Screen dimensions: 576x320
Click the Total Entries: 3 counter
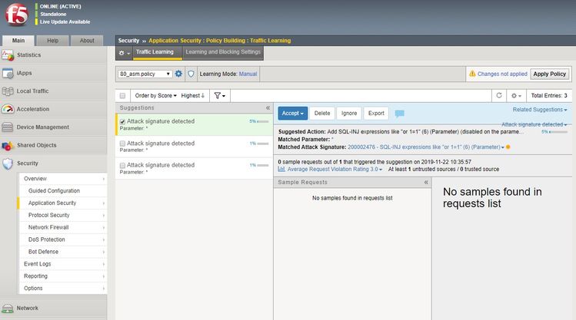549,96
